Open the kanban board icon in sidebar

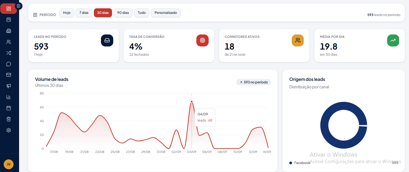pyautogui.click(x=9, y=20)
